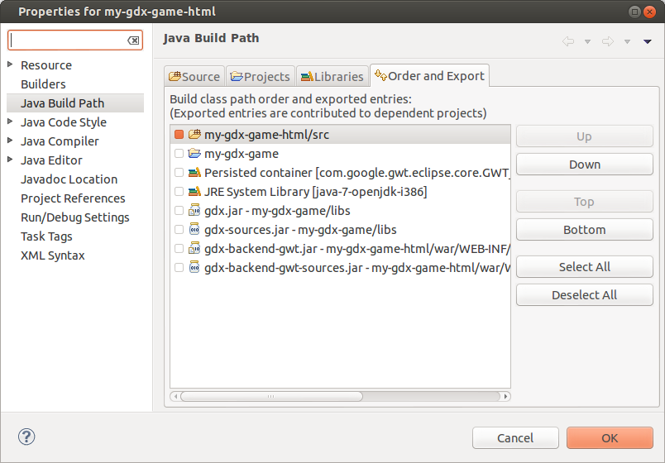
Task: Check the export box for Persisted container
Action: tap(179, 173)
